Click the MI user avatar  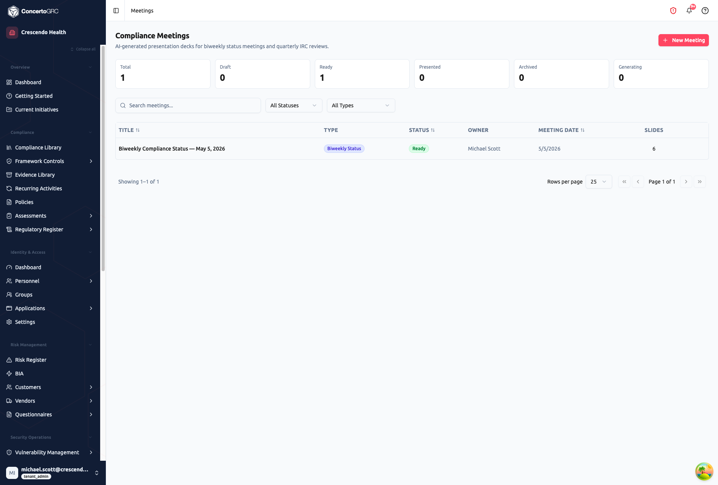(12, 473)
